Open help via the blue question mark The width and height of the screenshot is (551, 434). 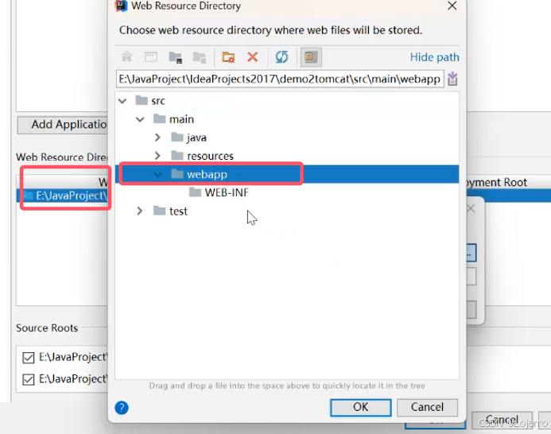click(122, 408)
